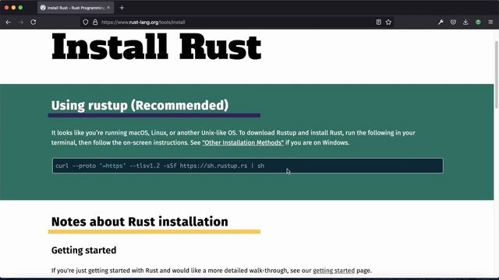Click the yellow minimize window button
The width and height of the screenshot is (499, 280).
point(13,8)
